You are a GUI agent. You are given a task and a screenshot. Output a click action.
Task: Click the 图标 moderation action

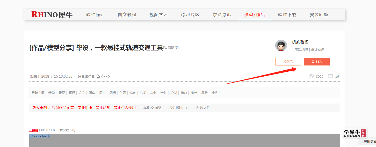coord(113,93)
